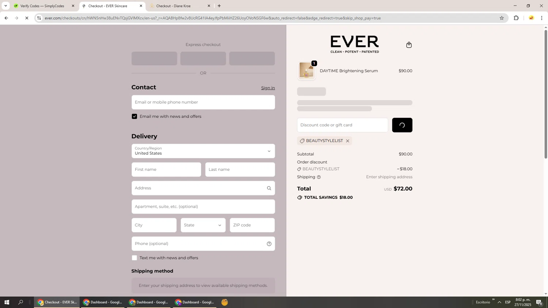Screen dimensions: 548x308
Task: Expand the Country/Region dropdown
Action: tap(203, 151)
